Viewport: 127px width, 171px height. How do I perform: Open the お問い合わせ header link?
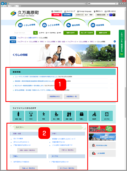[110, 11]
